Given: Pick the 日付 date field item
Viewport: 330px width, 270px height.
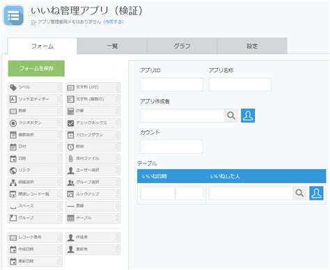Looking at the screenshot, I should (35, 147).
